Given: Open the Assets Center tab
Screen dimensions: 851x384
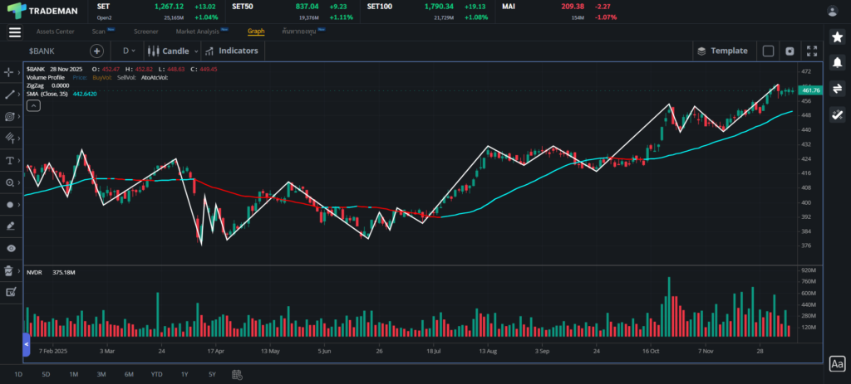Looking at the screenshot, I should point(56,32).
